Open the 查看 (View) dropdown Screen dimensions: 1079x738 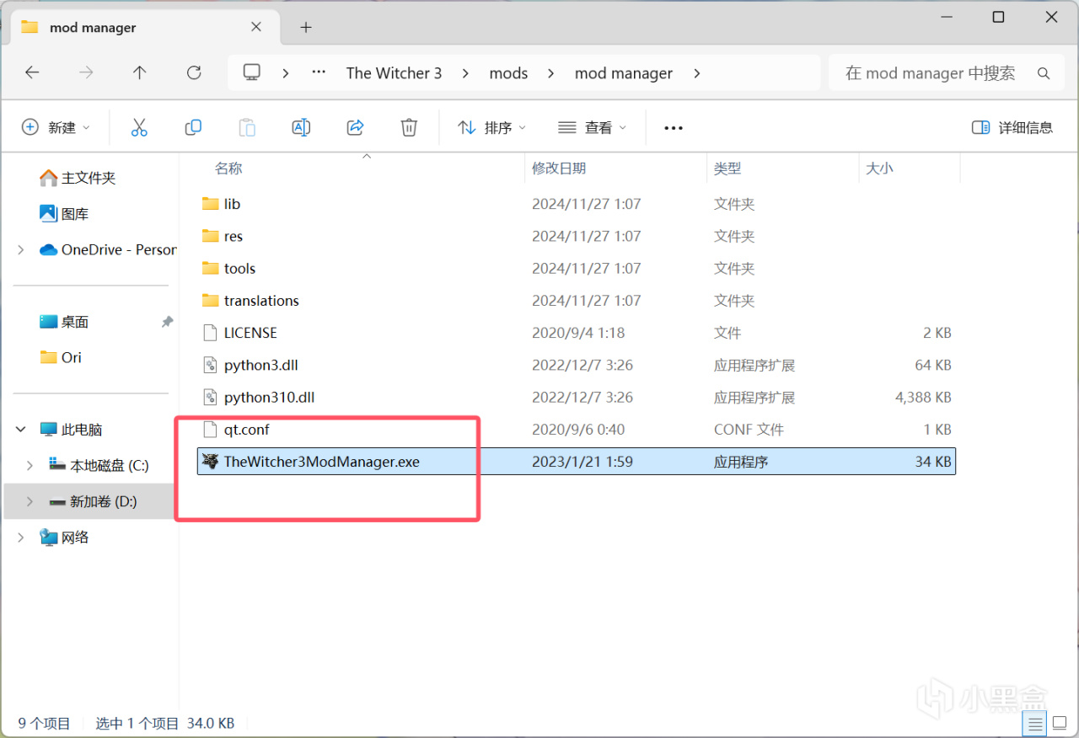[593, 127]
